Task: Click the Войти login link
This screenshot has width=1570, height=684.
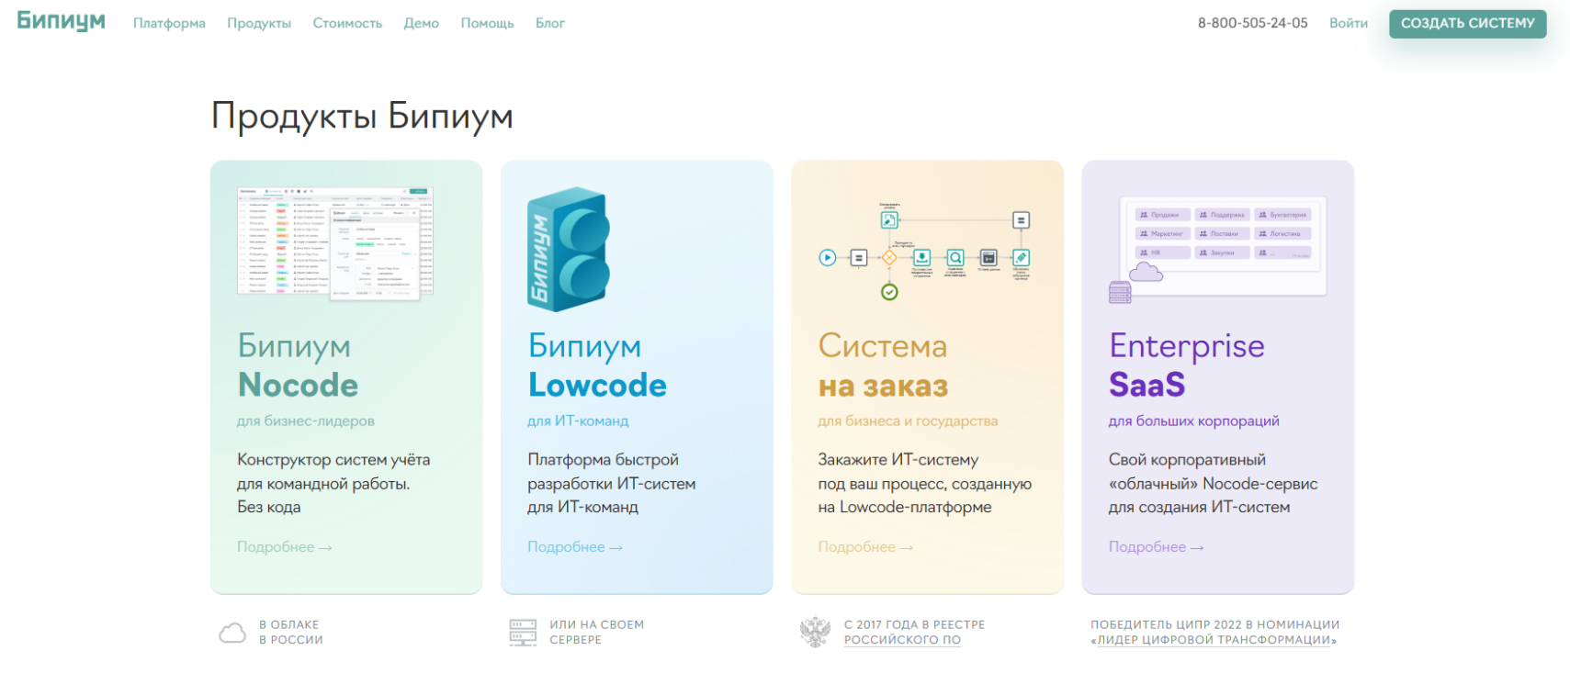Action: click(1348, 23)
